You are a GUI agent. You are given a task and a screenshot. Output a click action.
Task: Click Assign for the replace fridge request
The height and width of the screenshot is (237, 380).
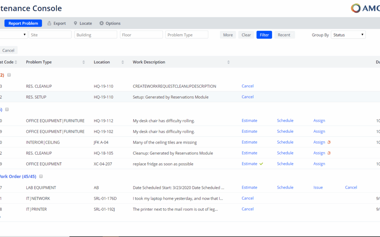pos(319,164)
